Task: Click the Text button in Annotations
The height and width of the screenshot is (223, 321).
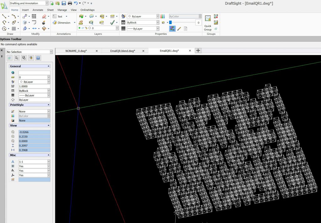Action: tap(60, 16)
